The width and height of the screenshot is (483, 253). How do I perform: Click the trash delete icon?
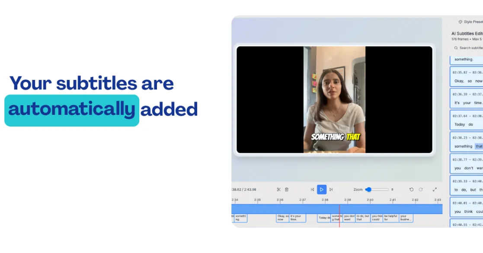[287, 190]
